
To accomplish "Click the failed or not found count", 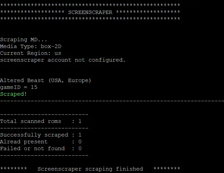I will coord(80,148).
